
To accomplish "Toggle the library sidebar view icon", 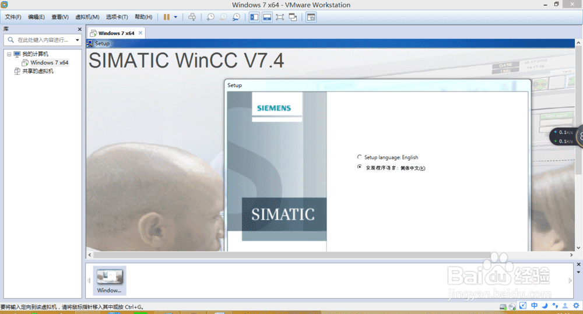I will coord(254,17).
